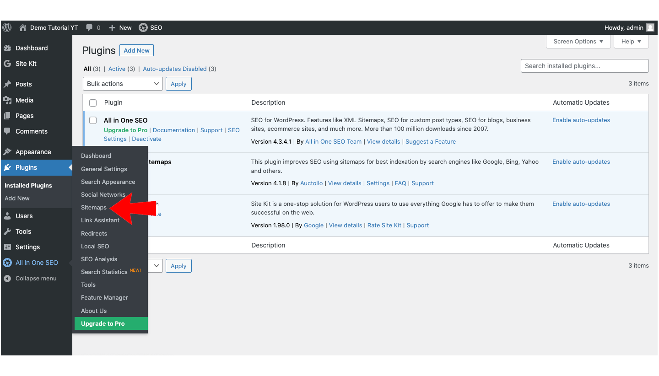
Task: Select Search Appearance from the flyout menu
Action: click(x=108, y=182)
